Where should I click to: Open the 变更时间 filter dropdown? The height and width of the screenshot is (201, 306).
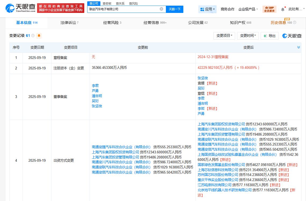point(248,36)
